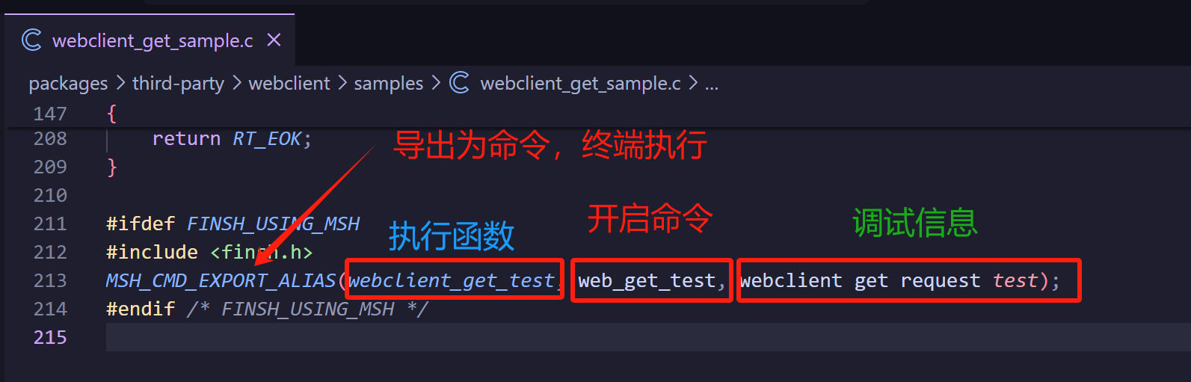Click the sticky scroll opening brace line 147

112,114
